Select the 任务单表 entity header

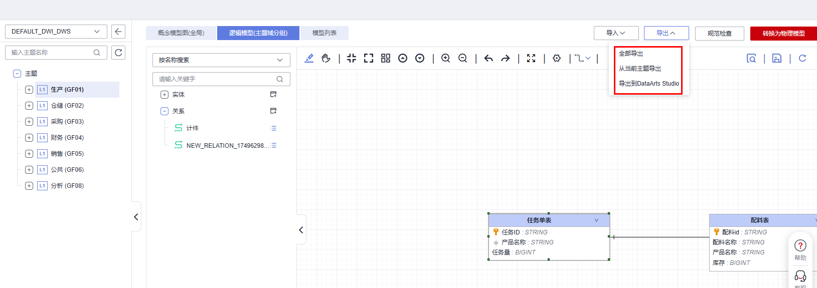[x=549, y=220]
